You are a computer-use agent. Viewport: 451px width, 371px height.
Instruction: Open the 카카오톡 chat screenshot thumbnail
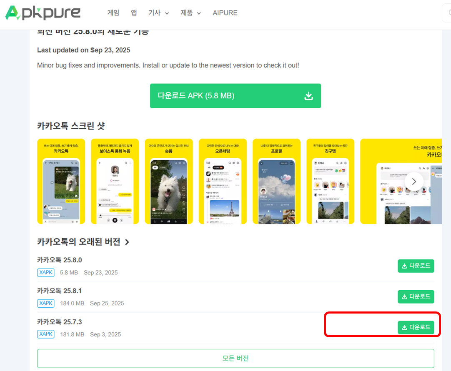point(61,181)
